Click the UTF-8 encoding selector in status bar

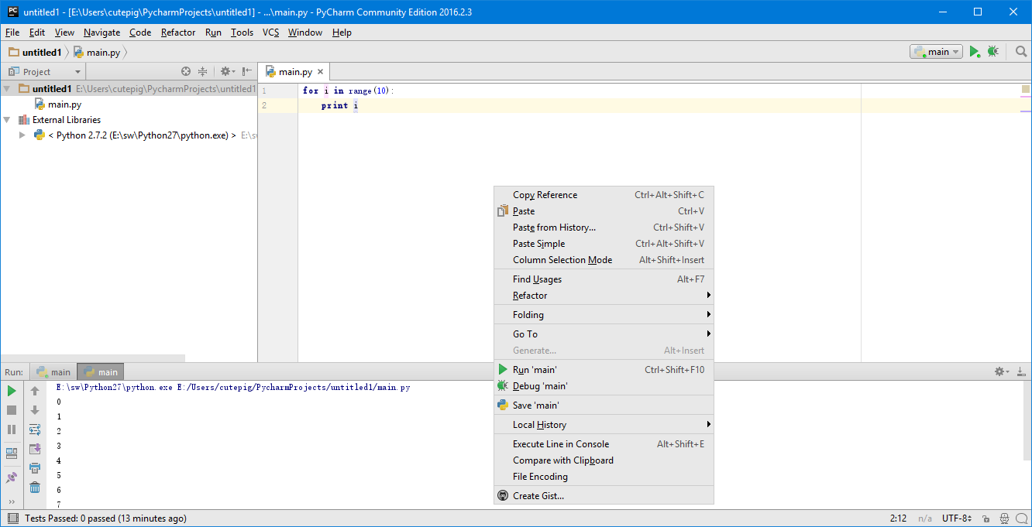click(x=957, y=518)
